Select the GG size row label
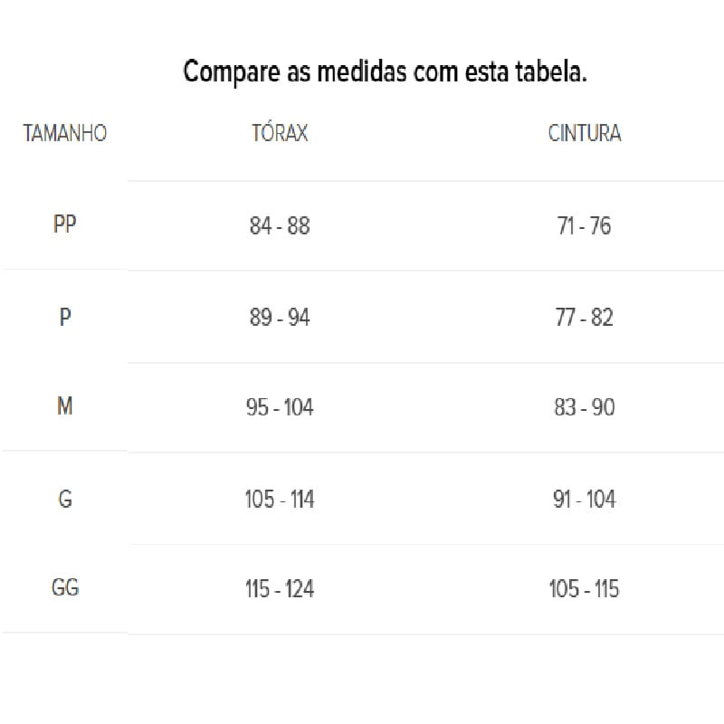This screenshot has height=724, width=724. (65, 587)
